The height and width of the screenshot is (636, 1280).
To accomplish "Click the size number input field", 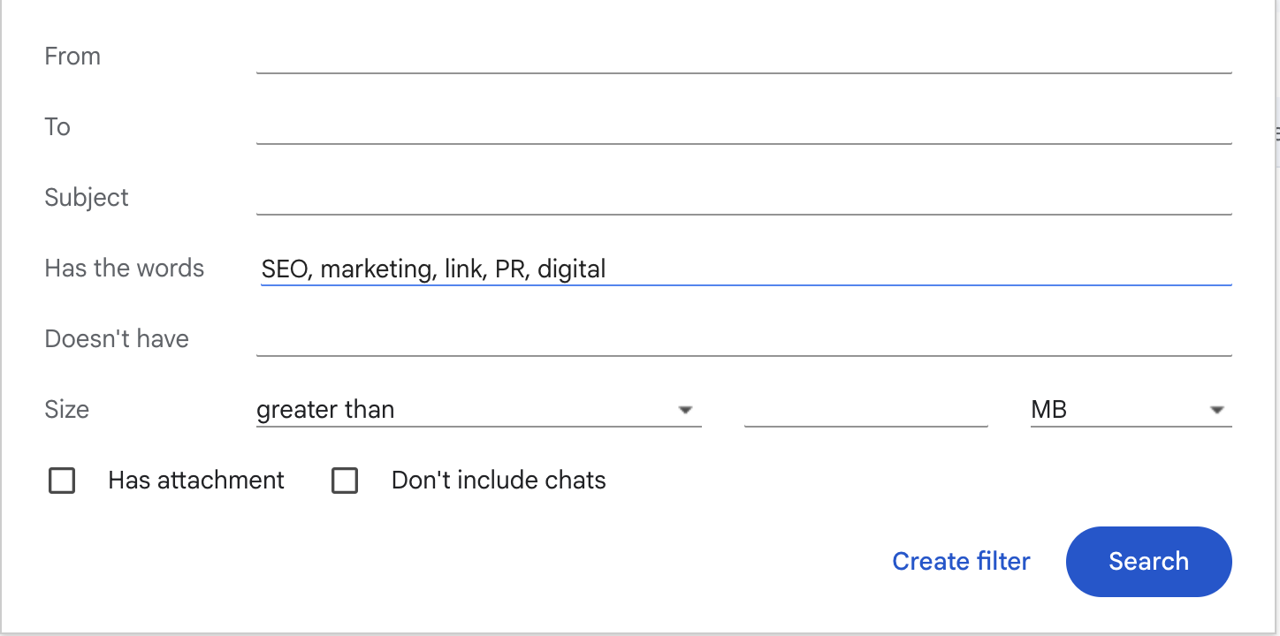I will click(x=865, y=410).
